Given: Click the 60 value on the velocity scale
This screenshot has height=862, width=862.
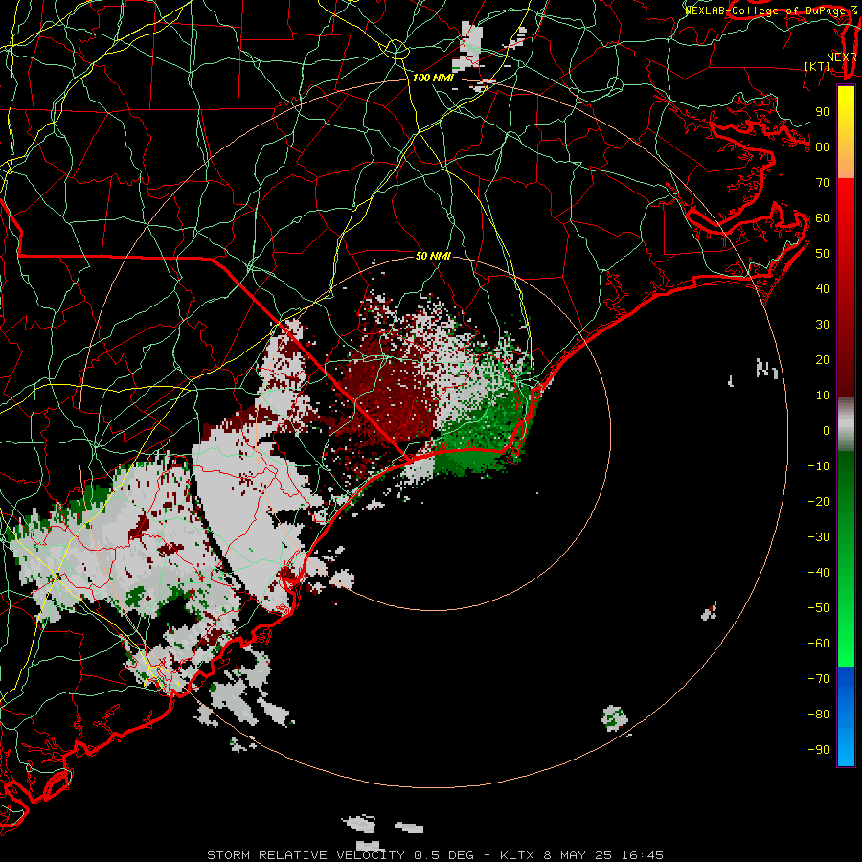Looking at the screenshot, I should 823,218.
